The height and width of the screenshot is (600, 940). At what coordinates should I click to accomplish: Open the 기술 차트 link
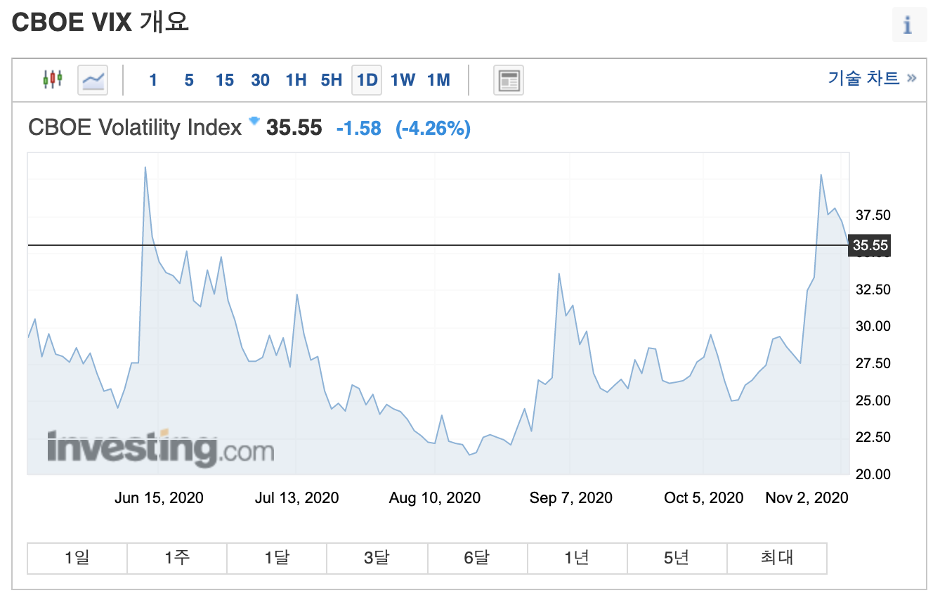tap(872, 78)
